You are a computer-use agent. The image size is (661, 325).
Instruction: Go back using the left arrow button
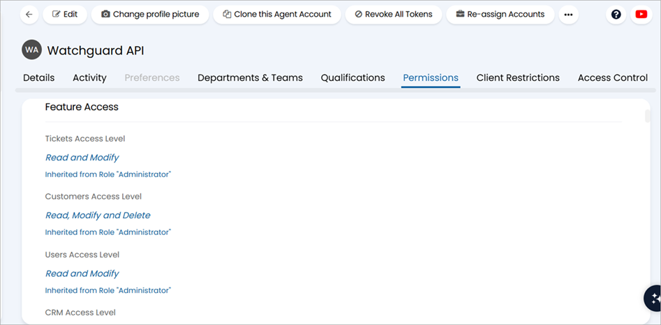pyautogui.click(x=29, y=15)
